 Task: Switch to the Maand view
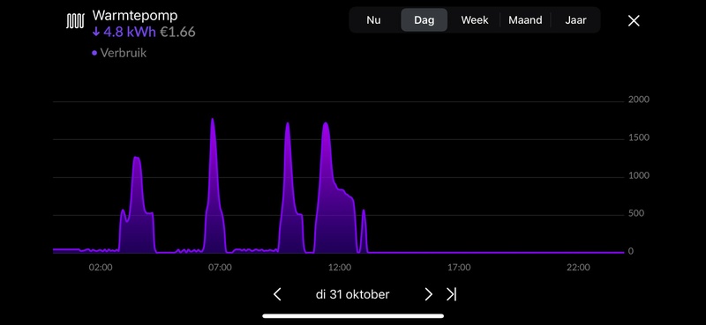tap(525, 20)
